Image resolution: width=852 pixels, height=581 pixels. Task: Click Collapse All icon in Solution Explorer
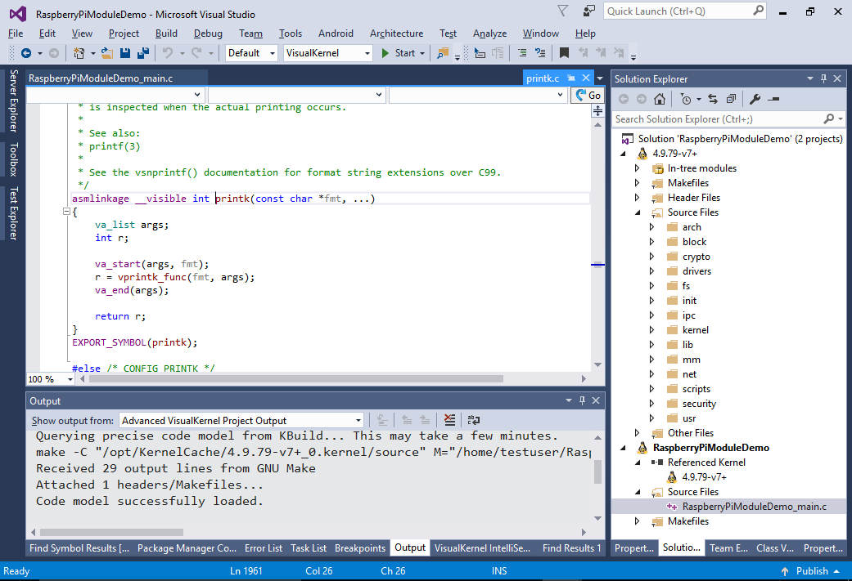(731, 99)
